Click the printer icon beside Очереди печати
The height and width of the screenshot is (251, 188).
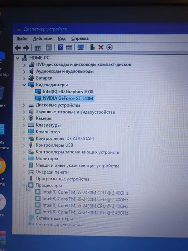[31, 172]
